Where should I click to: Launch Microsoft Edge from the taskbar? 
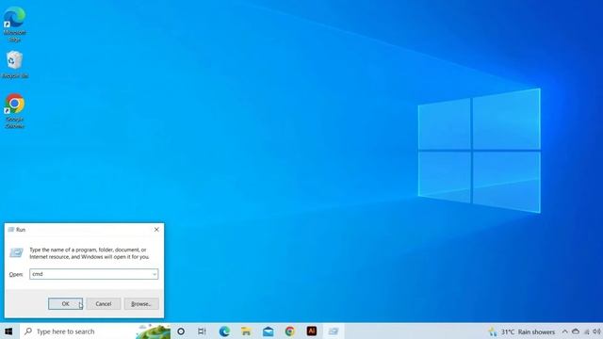(224, 331)
